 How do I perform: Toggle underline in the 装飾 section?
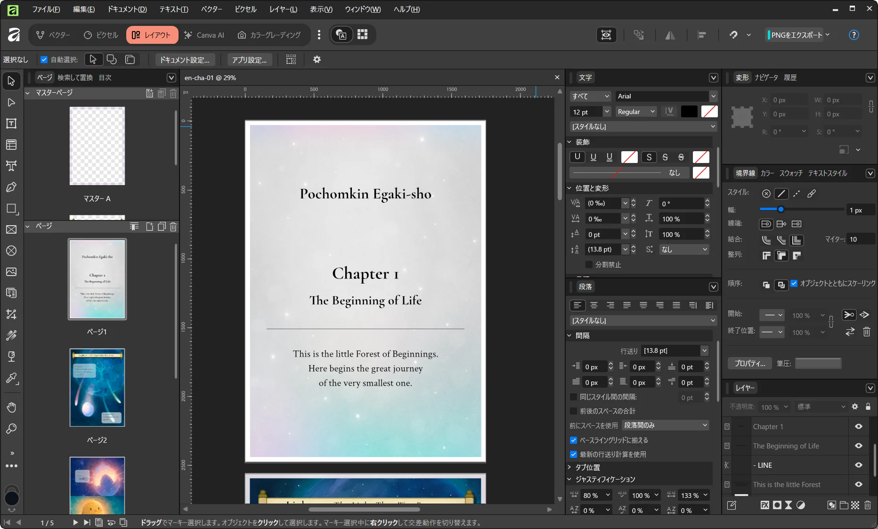point(577,157)
